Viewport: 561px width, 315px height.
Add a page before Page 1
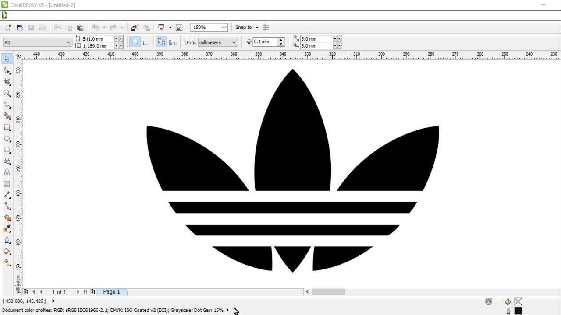tap(26, 292)
